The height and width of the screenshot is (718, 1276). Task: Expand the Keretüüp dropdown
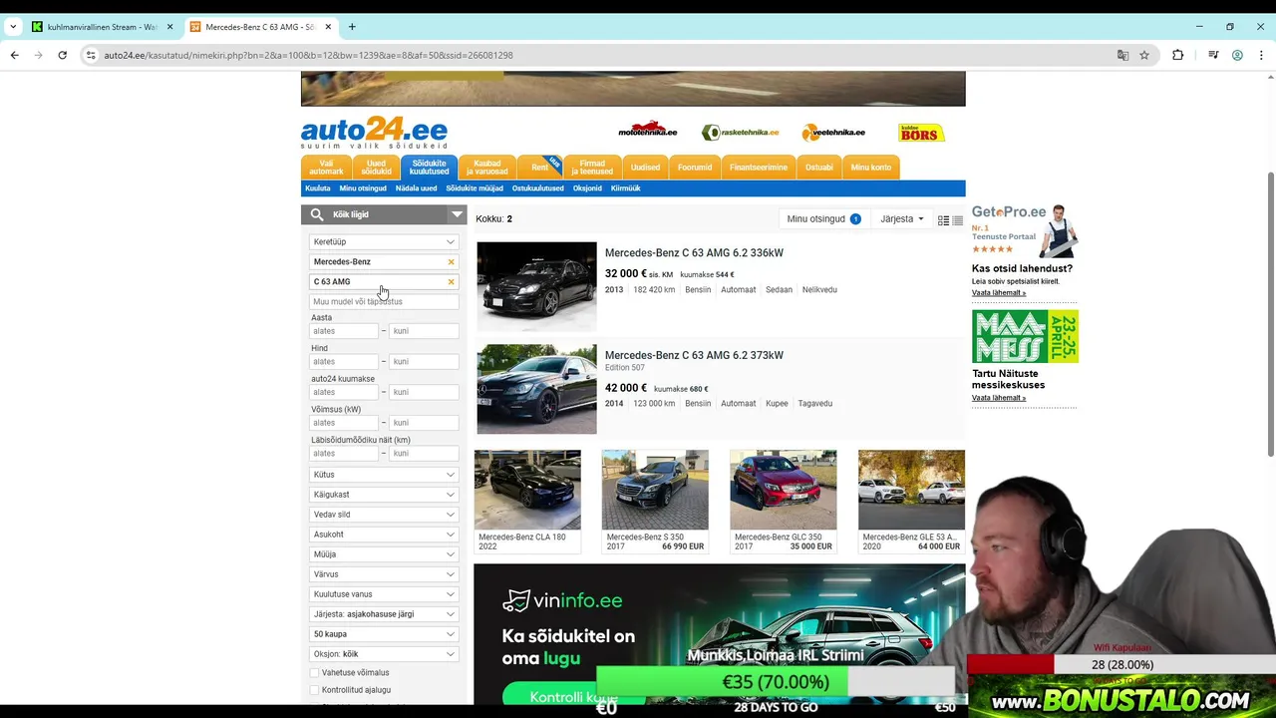tap(384, 242)
